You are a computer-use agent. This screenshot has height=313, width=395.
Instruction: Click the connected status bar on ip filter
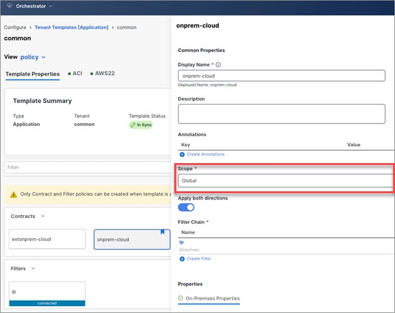coord(47,303)
